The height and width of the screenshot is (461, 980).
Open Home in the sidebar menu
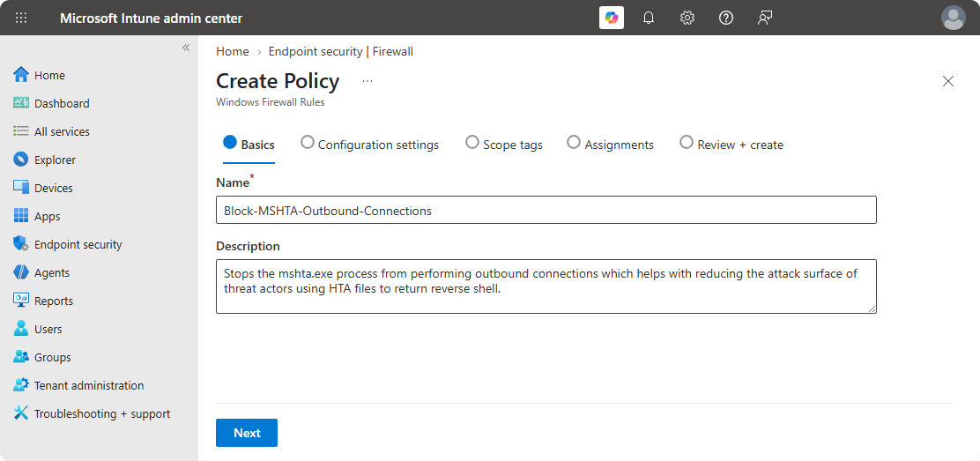click(50, 75)
